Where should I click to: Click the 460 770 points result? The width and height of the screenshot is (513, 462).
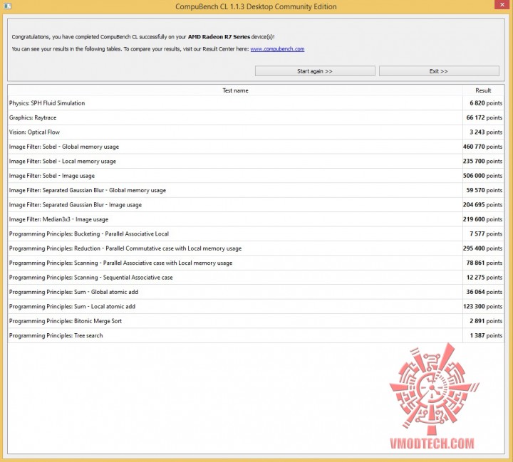pos(482,147)
